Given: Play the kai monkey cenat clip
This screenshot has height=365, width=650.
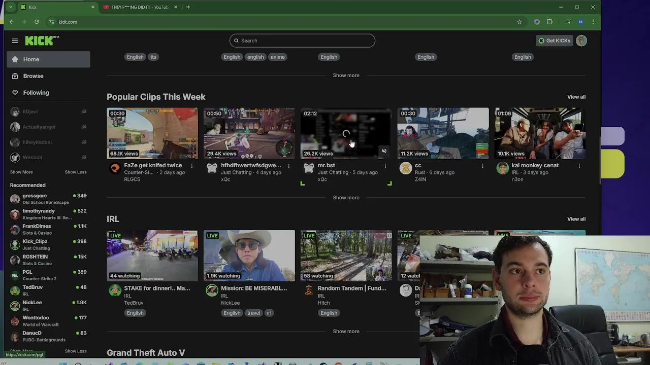Looking at the screenshot, I should pyautogui.click(x=540, y=133).
